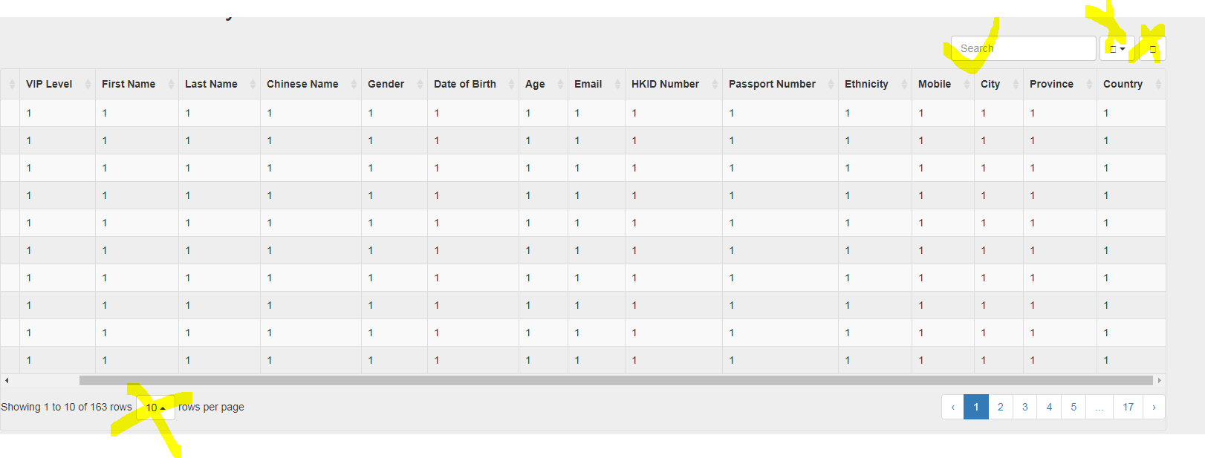Image resolution: width=1205 pixels, height=458 pixels.
Task: Toggle sorting on the Age column
Action: (535, 84)
